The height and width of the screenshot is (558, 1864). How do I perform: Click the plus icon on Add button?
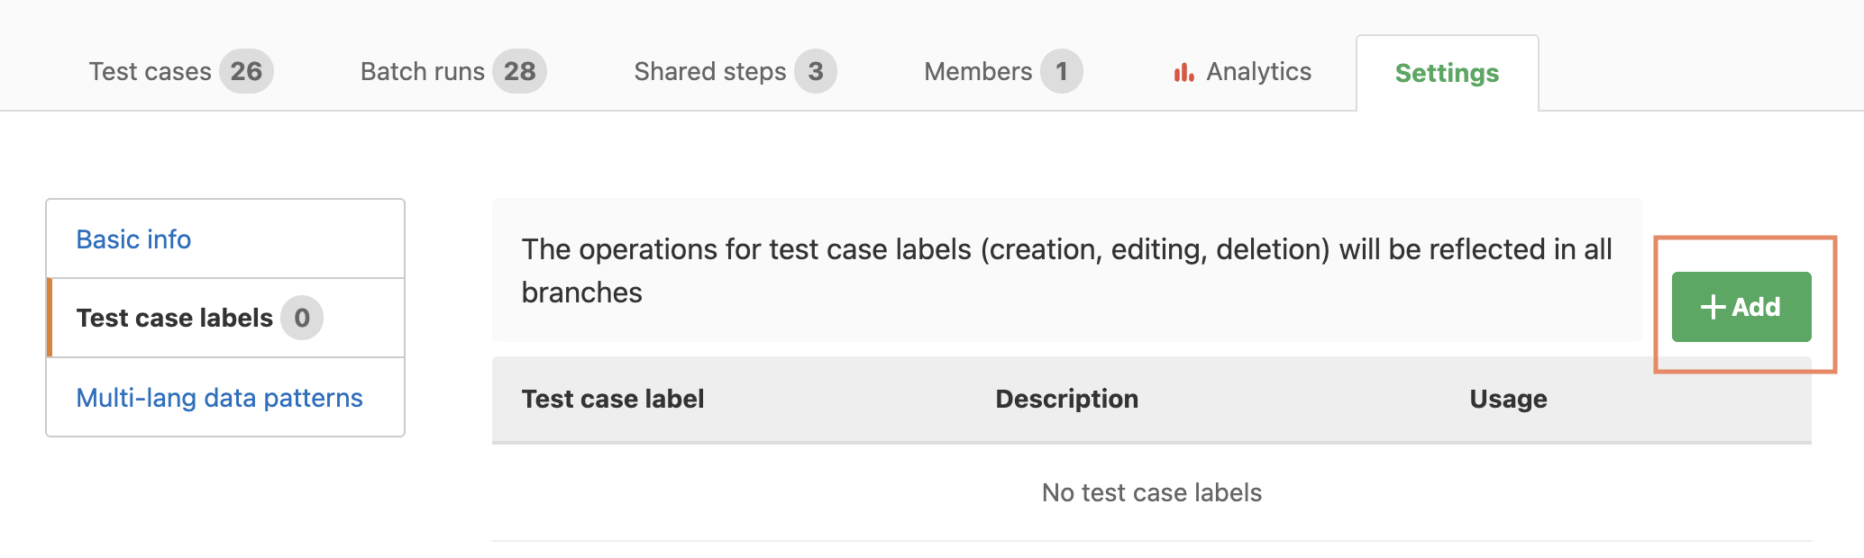click(x=1713, y=307)
